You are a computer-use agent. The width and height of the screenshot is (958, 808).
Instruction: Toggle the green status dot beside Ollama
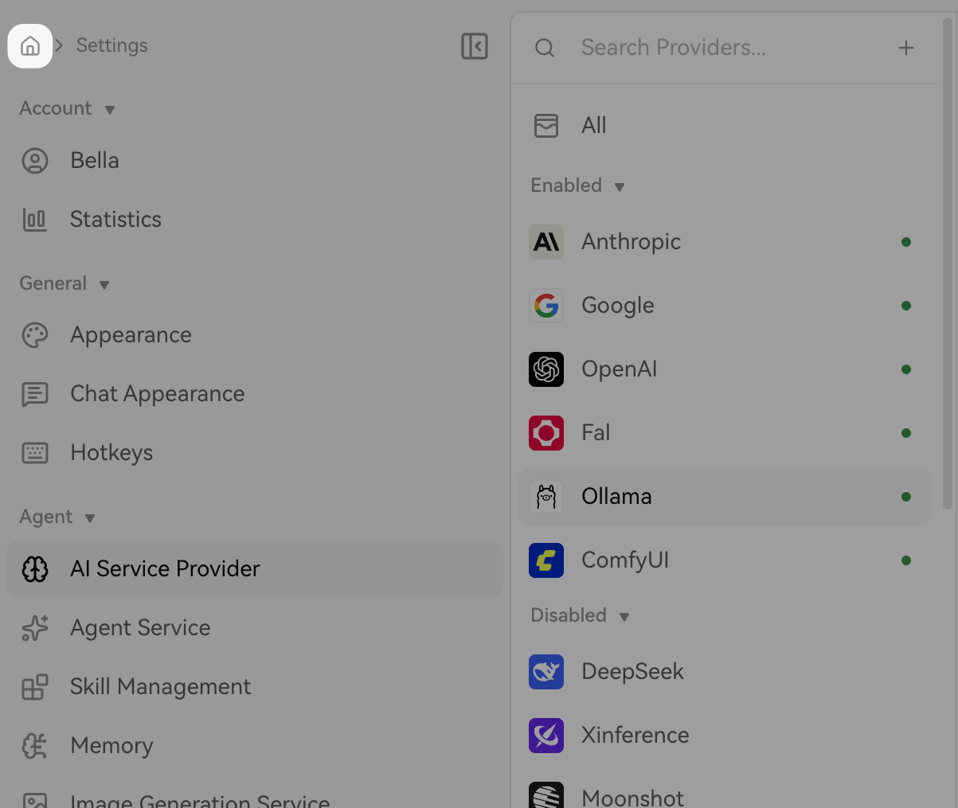tap(906, 496)
